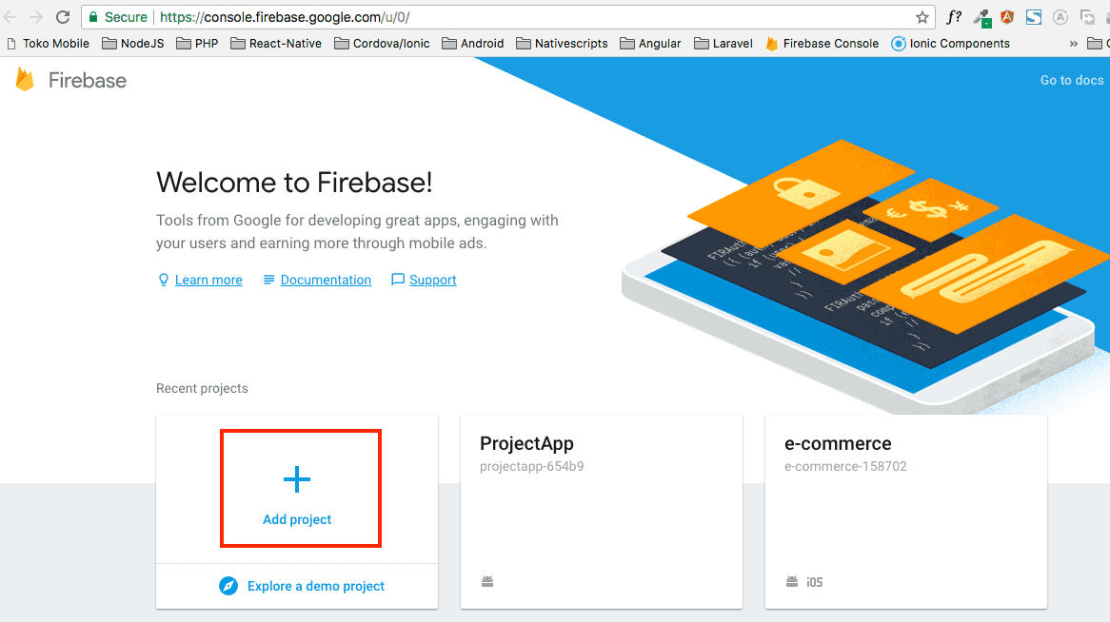Open the Documentation link
This screenshot has height=622, width=1110.
click(326, 280)
